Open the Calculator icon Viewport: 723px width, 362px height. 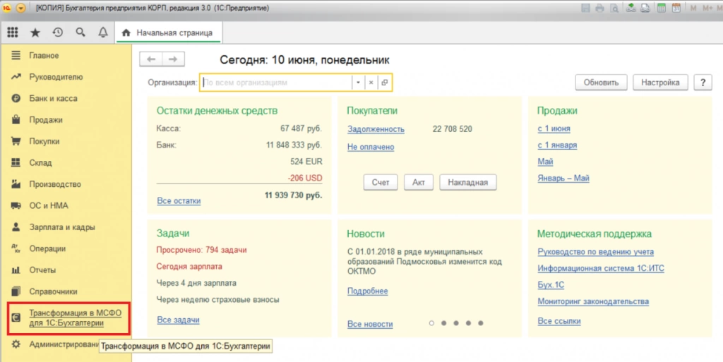tap(662, 8)
